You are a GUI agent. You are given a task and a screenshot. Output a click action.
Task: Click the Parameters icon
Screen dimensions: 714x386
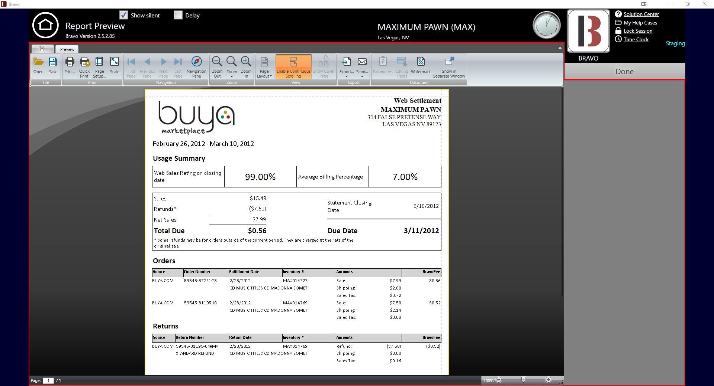[383, 66]
